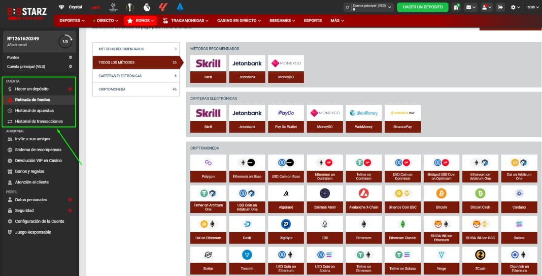Image resolution: width=542 pixels, height=276 pixels.
Task: Select Toncoin withdrawal method
Action: tap(247, 260)
